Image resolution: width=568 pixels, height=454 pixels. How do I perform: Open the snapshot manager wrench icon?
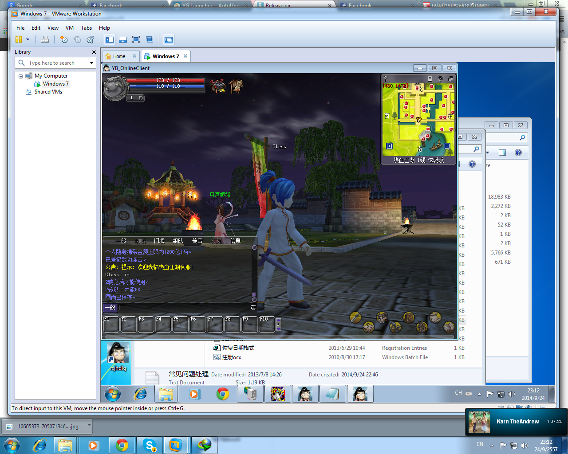tap(91, 39)
